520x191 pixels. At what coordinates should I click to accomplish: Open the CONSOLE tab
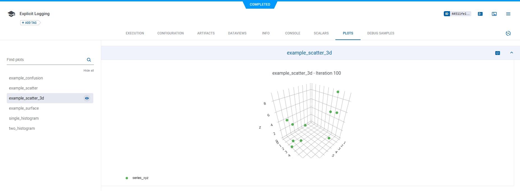[292, 33]
